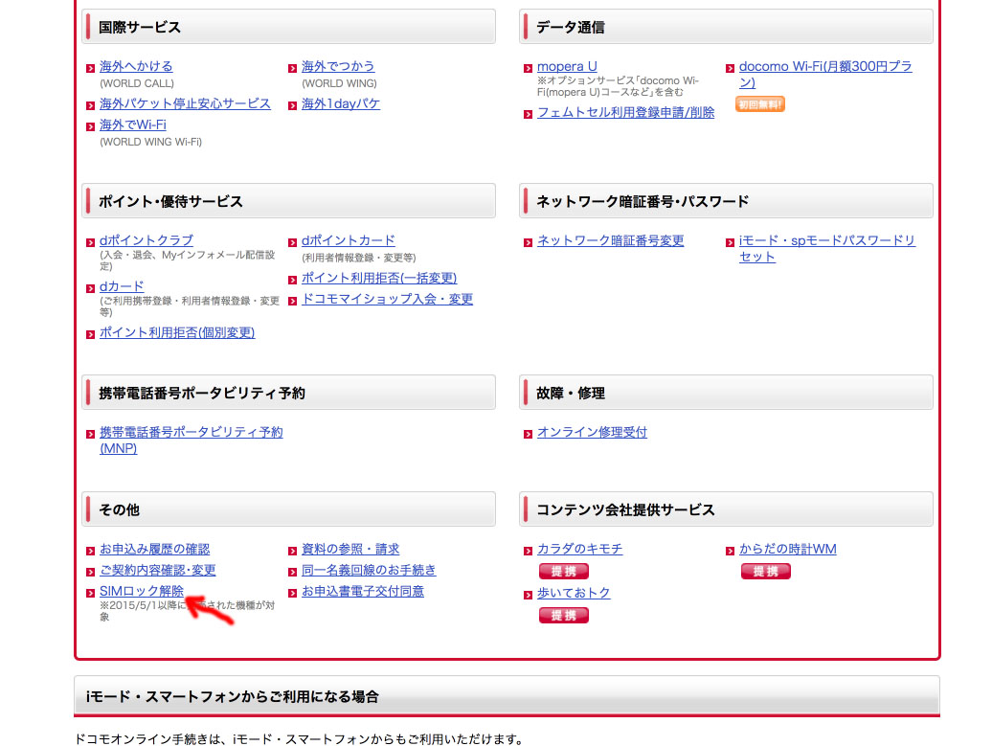Open お申込み履歴の確認 link
Screen dimensions: 992x746
[x=154, y=550]
